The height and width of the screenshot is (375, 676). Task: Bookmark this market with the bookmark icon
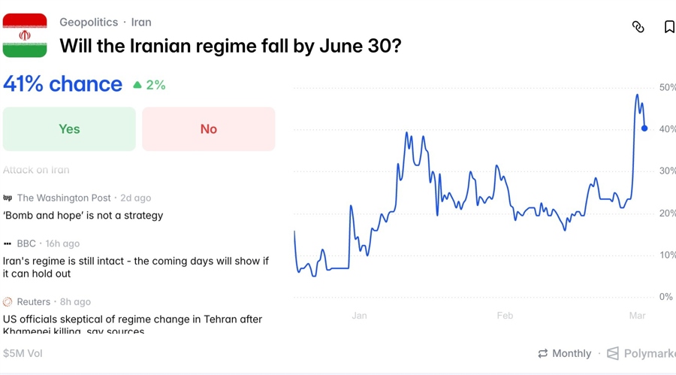click(668, 27)
